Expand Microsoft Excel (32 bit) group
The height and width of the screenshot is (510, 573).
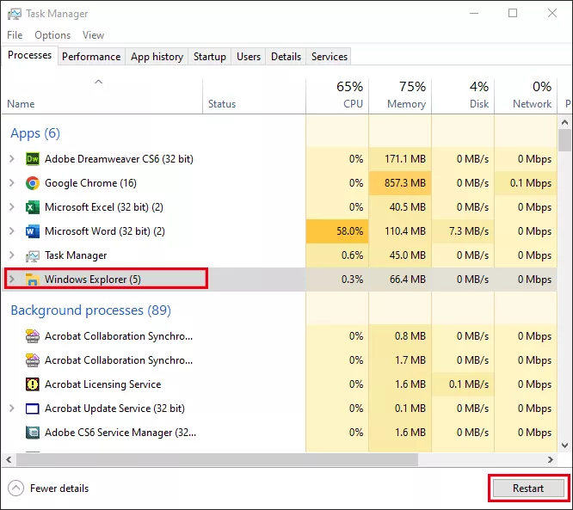coord(12,207)
